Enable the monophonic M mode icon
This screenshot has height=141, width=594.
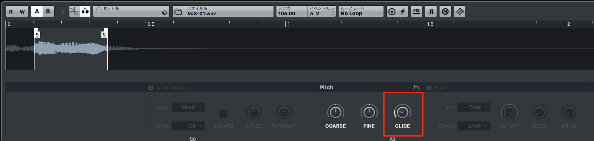click(x=445, y=12)
